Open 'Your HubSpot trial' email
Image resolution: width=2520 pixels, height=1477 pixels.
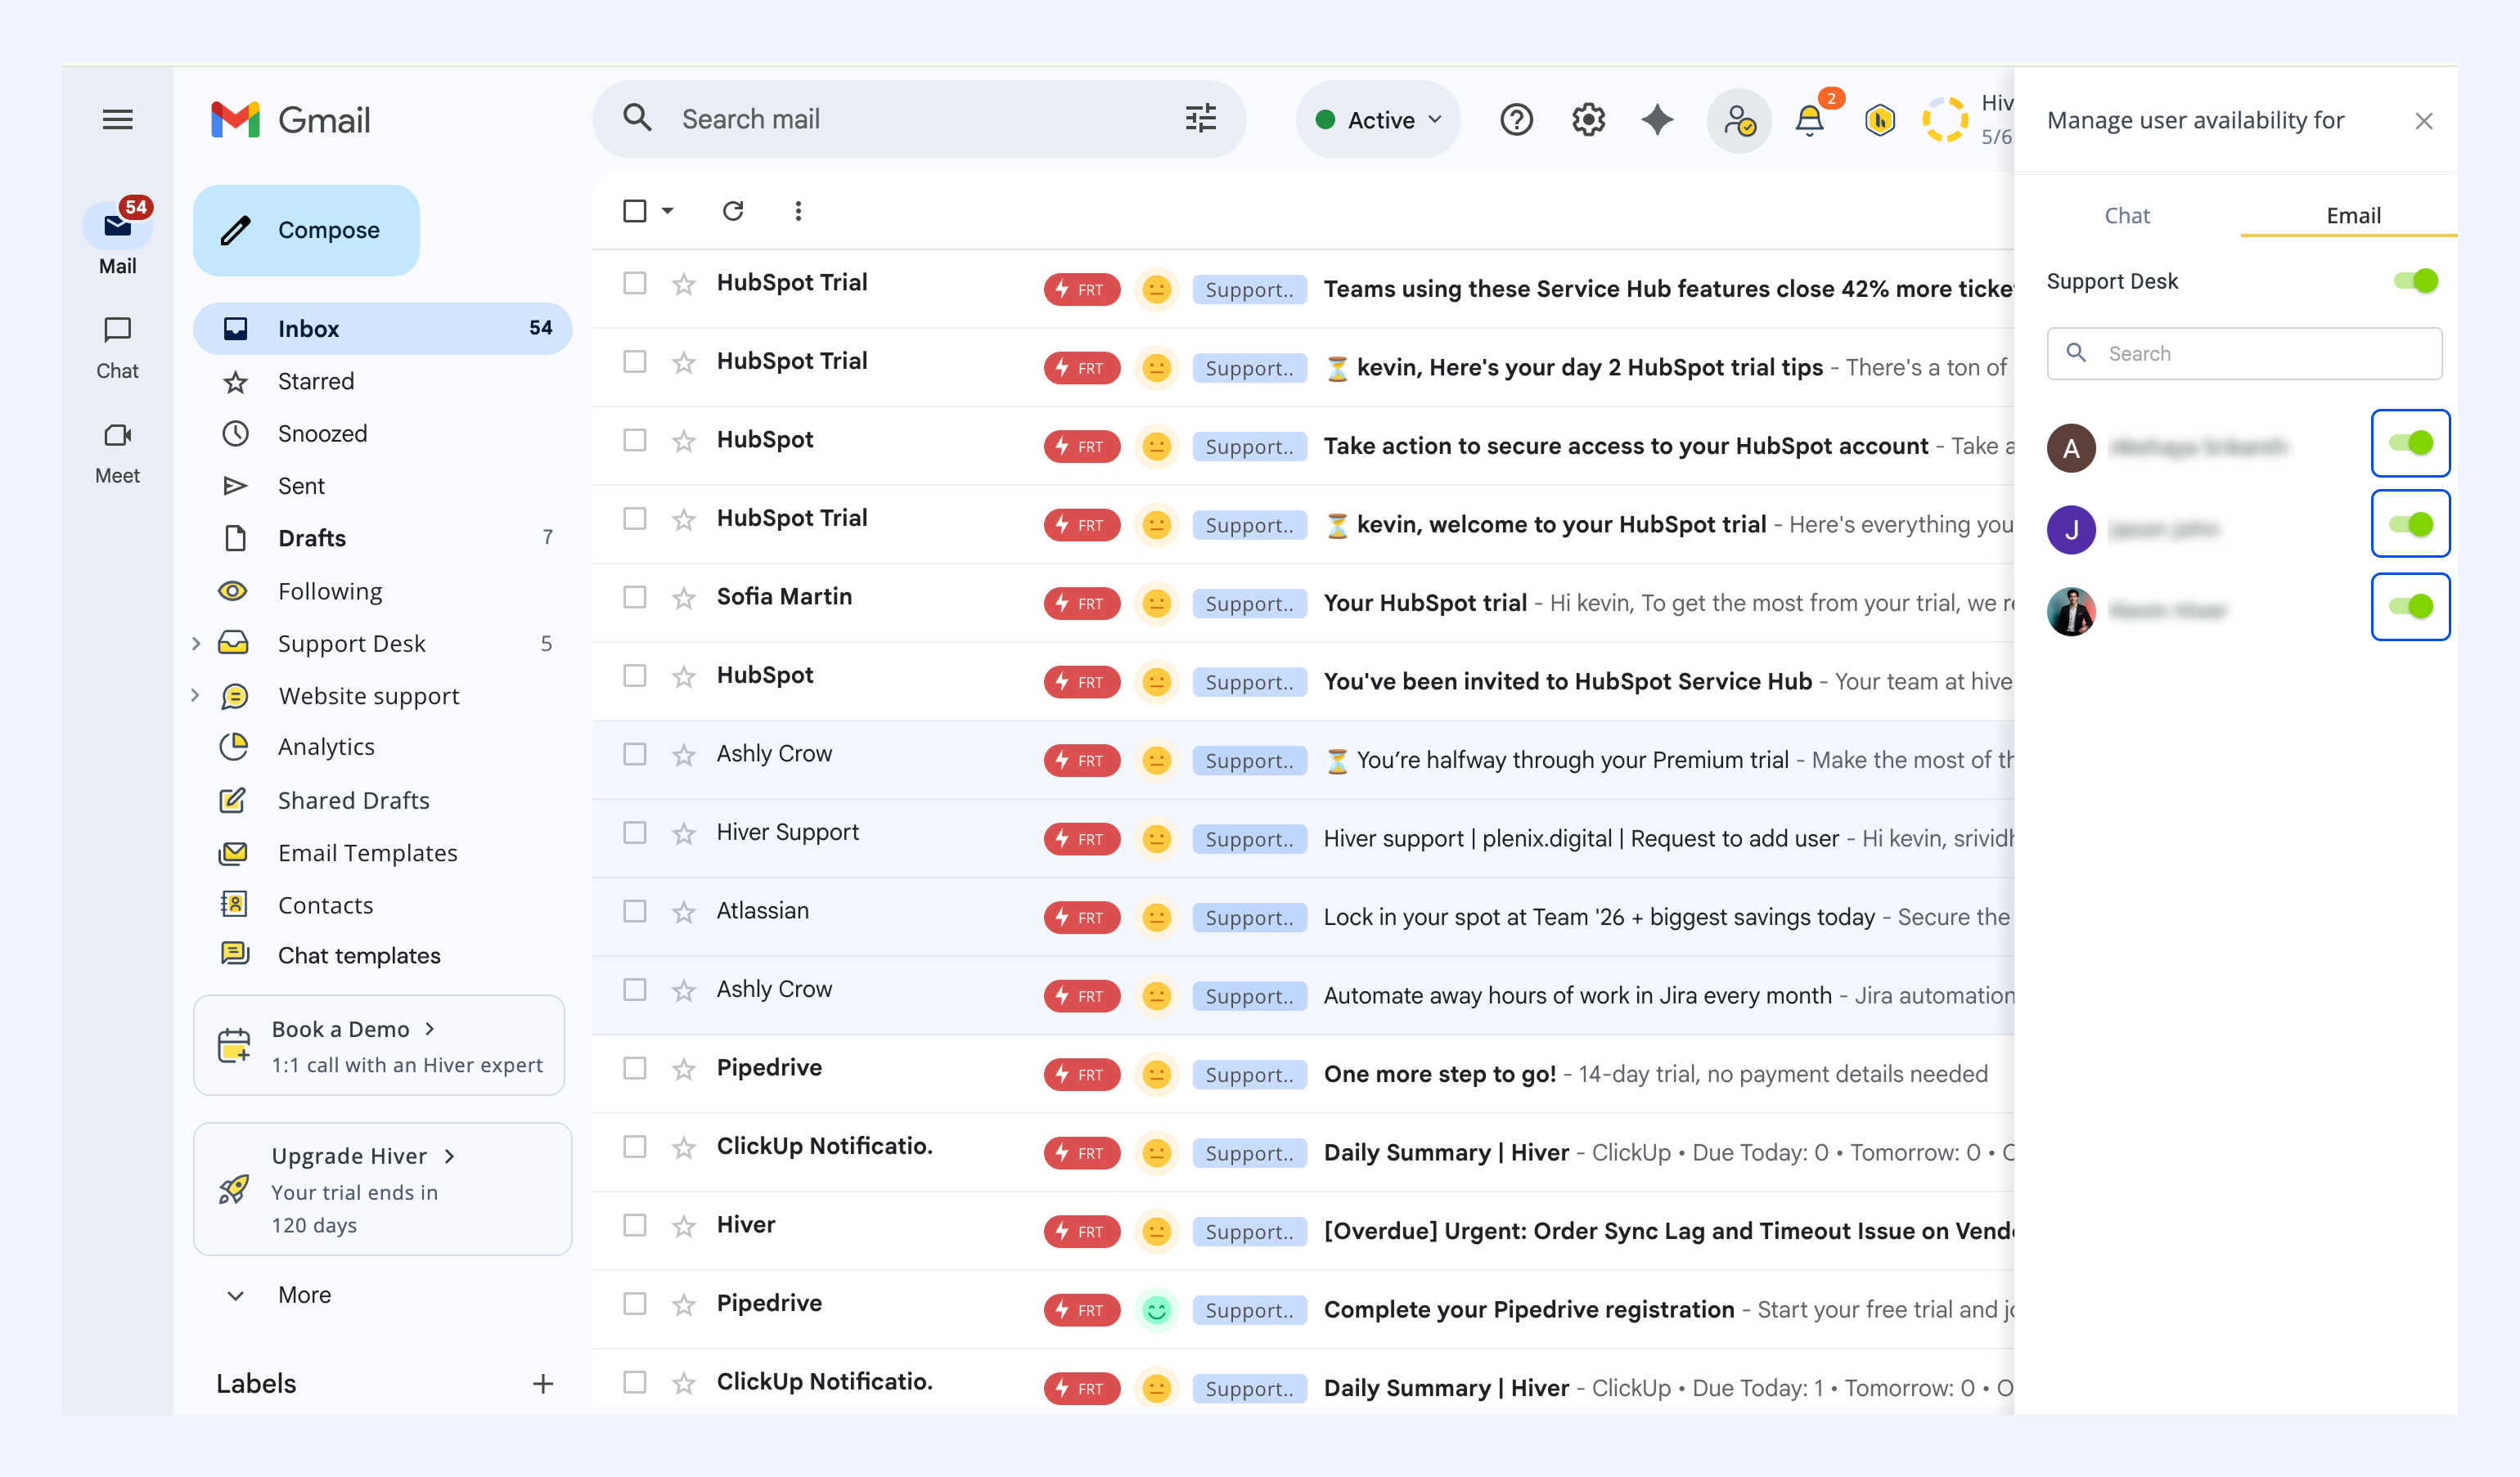click(x=1425, y=604)
